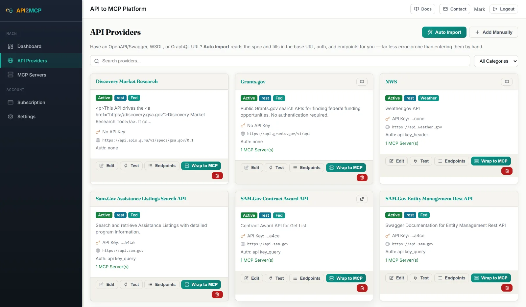Viewport: 526px width, 307px height.
Task: View Endpoints for Discovery Market Research
Action: (162, 166)
